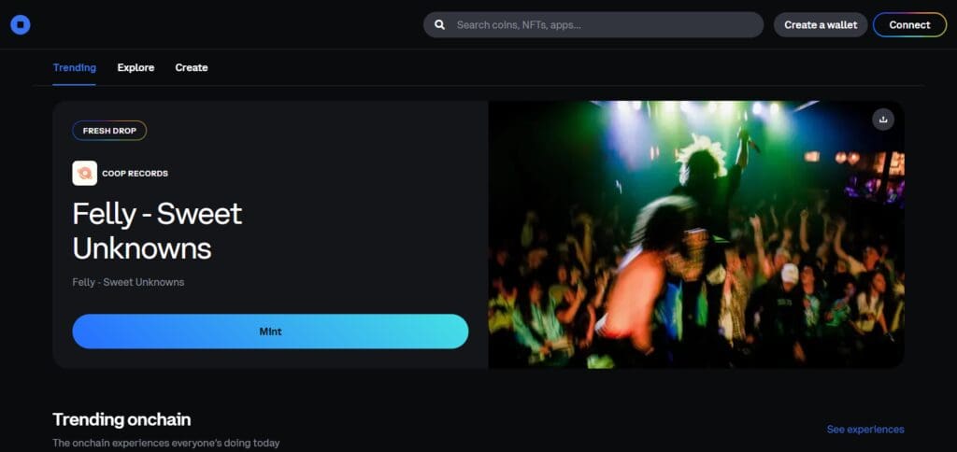957x452 pixels.
Task: Click the Mint button
Action: click(x=270, y=332)
